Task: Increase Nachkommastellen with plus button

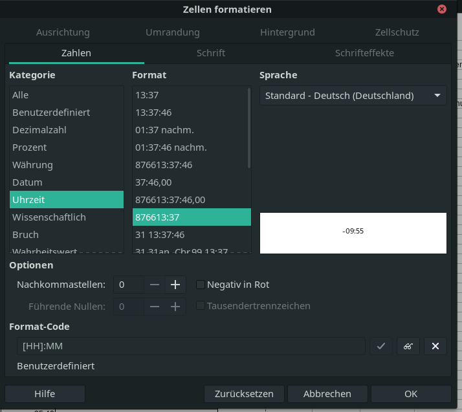Action: tap(175, 285)
